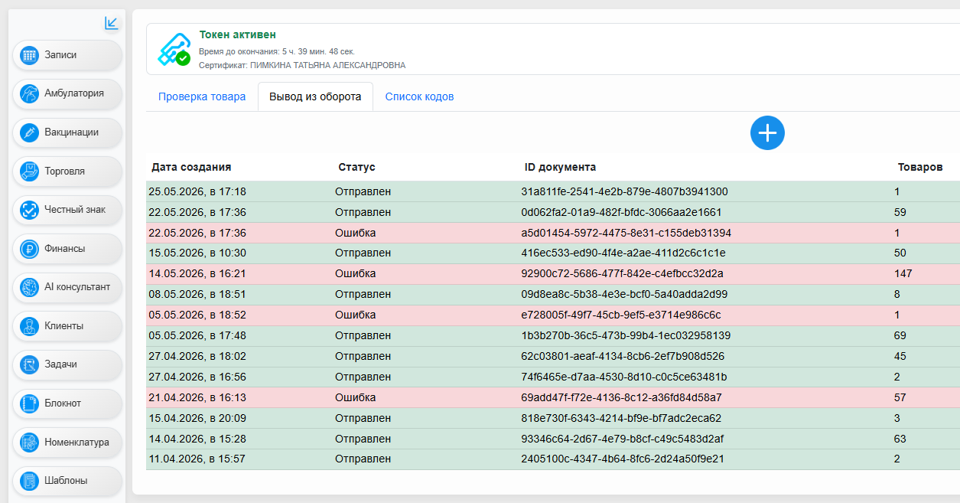Select Вывод из оборота tab
This screenshot has height=503, width=960.
(315, 97)
